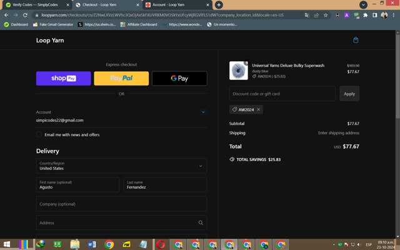The image size is (400, 250).
Task: Open the Shein bookmark
Action: click(97, 24)
